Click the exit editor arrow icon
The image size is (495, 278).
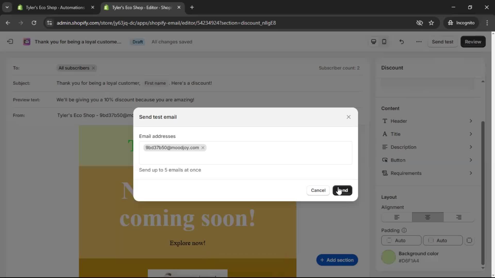(x=10, y=41)
